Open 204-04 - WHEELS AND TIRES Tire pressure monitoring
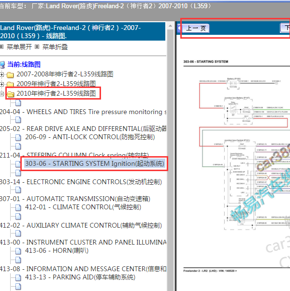This screenshot has height=291, width=290. 83,112
